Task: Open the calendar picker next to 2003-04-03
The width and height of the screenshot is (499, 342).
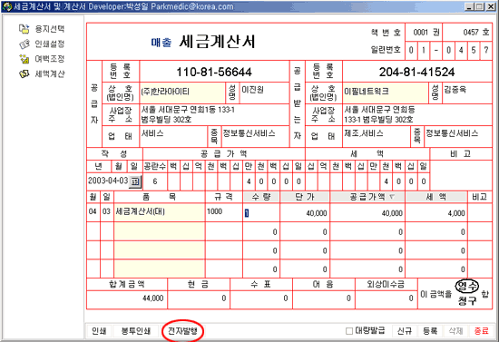Action: pyautogui.click(x=135, y=181)
